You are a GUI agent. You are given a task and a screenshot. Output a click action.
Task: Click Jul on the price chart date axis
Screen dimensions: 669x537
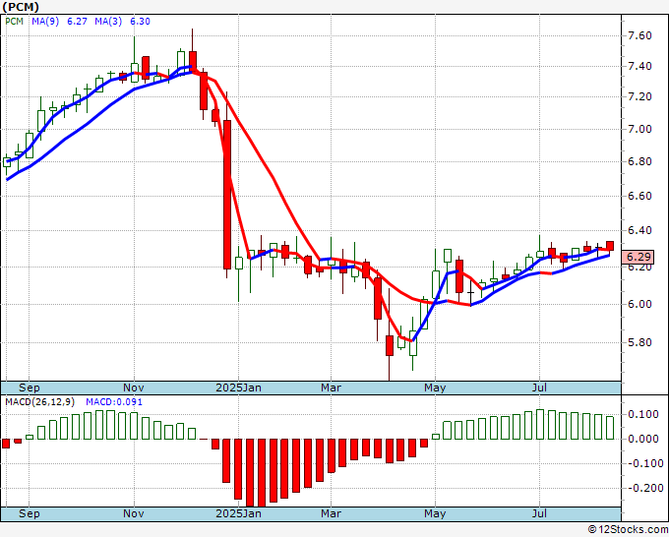(x=539, y=388)
